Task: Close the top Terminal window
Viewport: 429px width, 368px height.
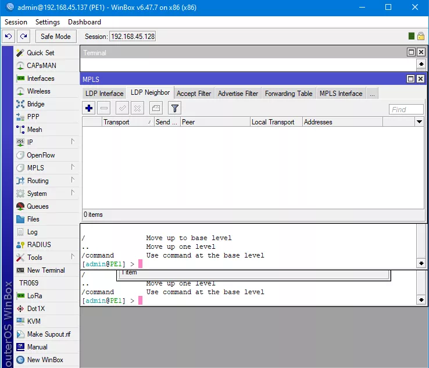Action: [421, 52]
